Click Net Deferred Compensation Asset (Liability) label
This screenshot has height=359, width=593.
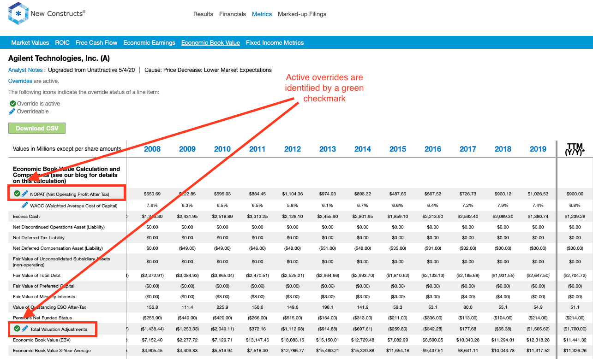tap(58, 248)
